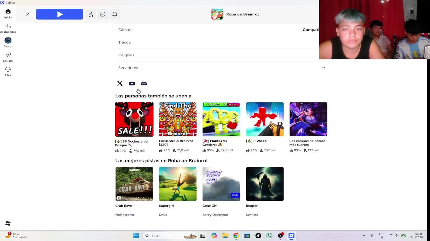This screenshot has height=241, width=430.
Task: Open 99 Noches en el Bosque thumbnail
Action: (134, 119)
